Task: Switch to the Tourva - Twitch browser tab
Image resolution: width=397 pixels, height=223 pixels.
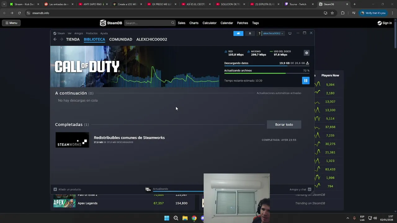Action: pyautogui.click(x=299, y=4)
